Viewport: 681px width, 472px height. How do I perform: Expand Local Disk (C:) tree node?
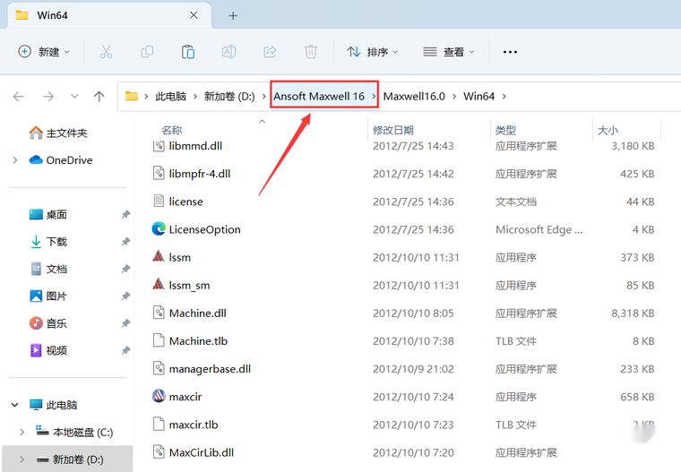[22, 432]
